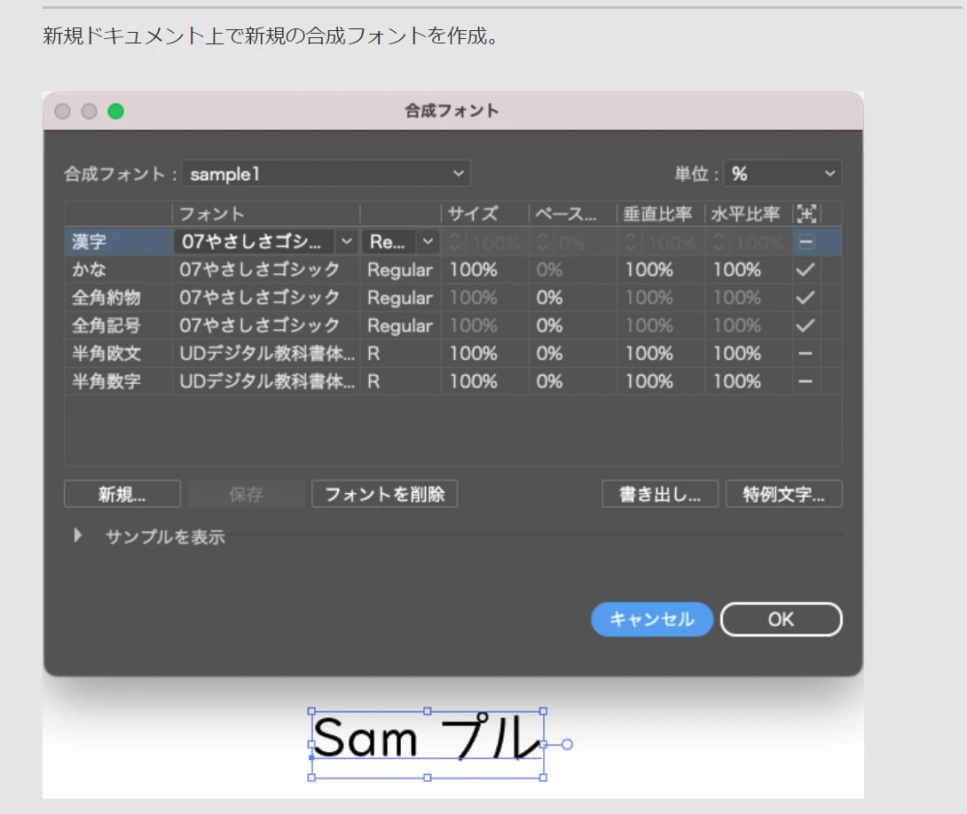Click the 半角欧文 row vertical scale 100%

649,354
